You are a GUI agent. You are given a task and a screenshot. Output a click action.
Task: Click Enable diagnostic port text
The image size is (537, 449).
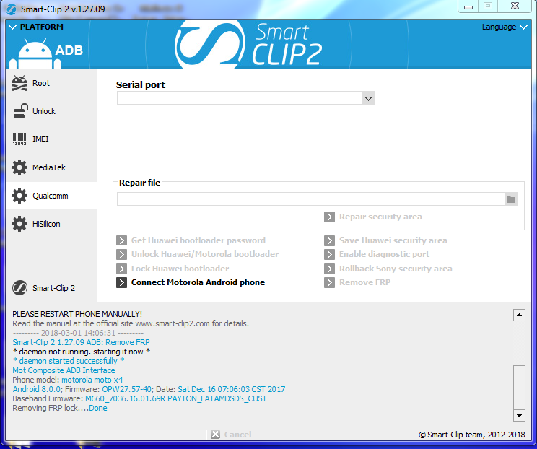pos(384,254)
